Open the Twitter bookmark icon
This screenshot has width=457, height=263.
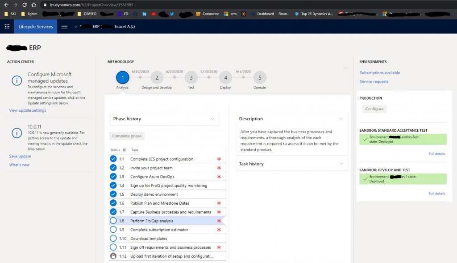(x=172, y=14)
